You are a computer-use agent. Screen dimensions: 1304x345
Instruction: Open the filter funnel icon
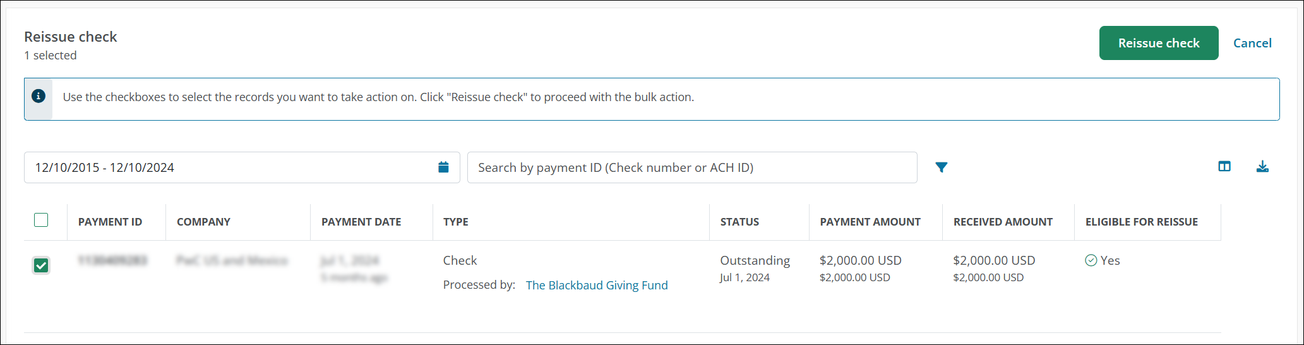tap(941, 167)
